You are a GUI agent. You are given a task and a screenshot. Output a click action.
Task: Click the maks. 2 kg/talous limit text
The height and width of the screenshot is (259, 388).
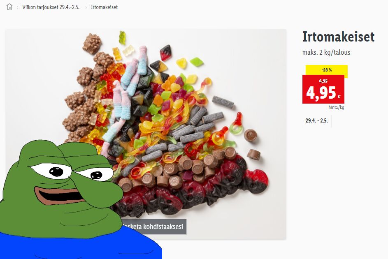tap(326, 52)
